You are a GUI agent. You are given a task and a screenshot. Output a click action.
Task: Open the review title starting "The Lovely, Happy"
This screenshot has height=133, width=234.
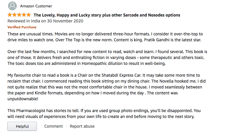(107, 15)
